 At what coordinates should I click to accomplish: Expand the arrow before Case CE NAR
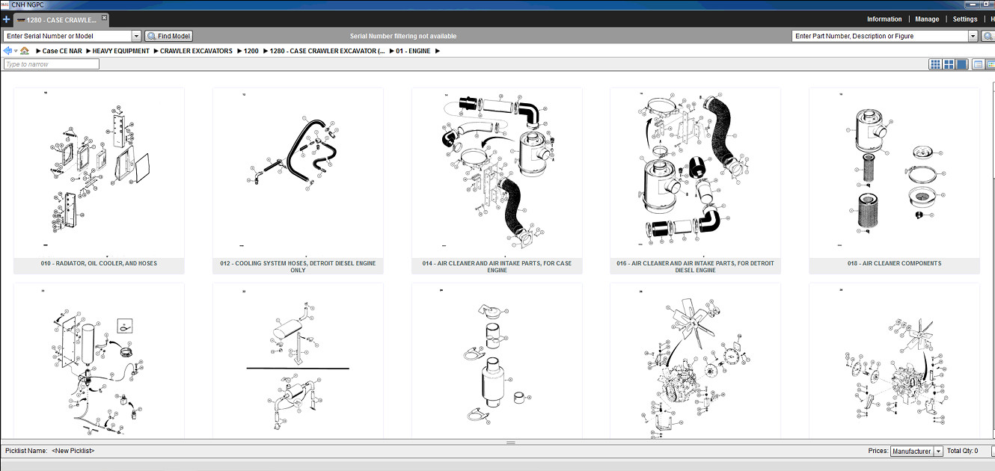[x=37, y=51]
